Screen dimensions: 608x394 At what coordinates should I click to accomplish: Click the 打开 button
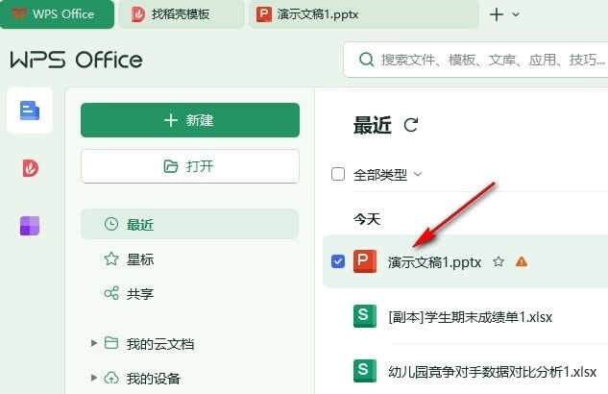[x=190, y=166]
